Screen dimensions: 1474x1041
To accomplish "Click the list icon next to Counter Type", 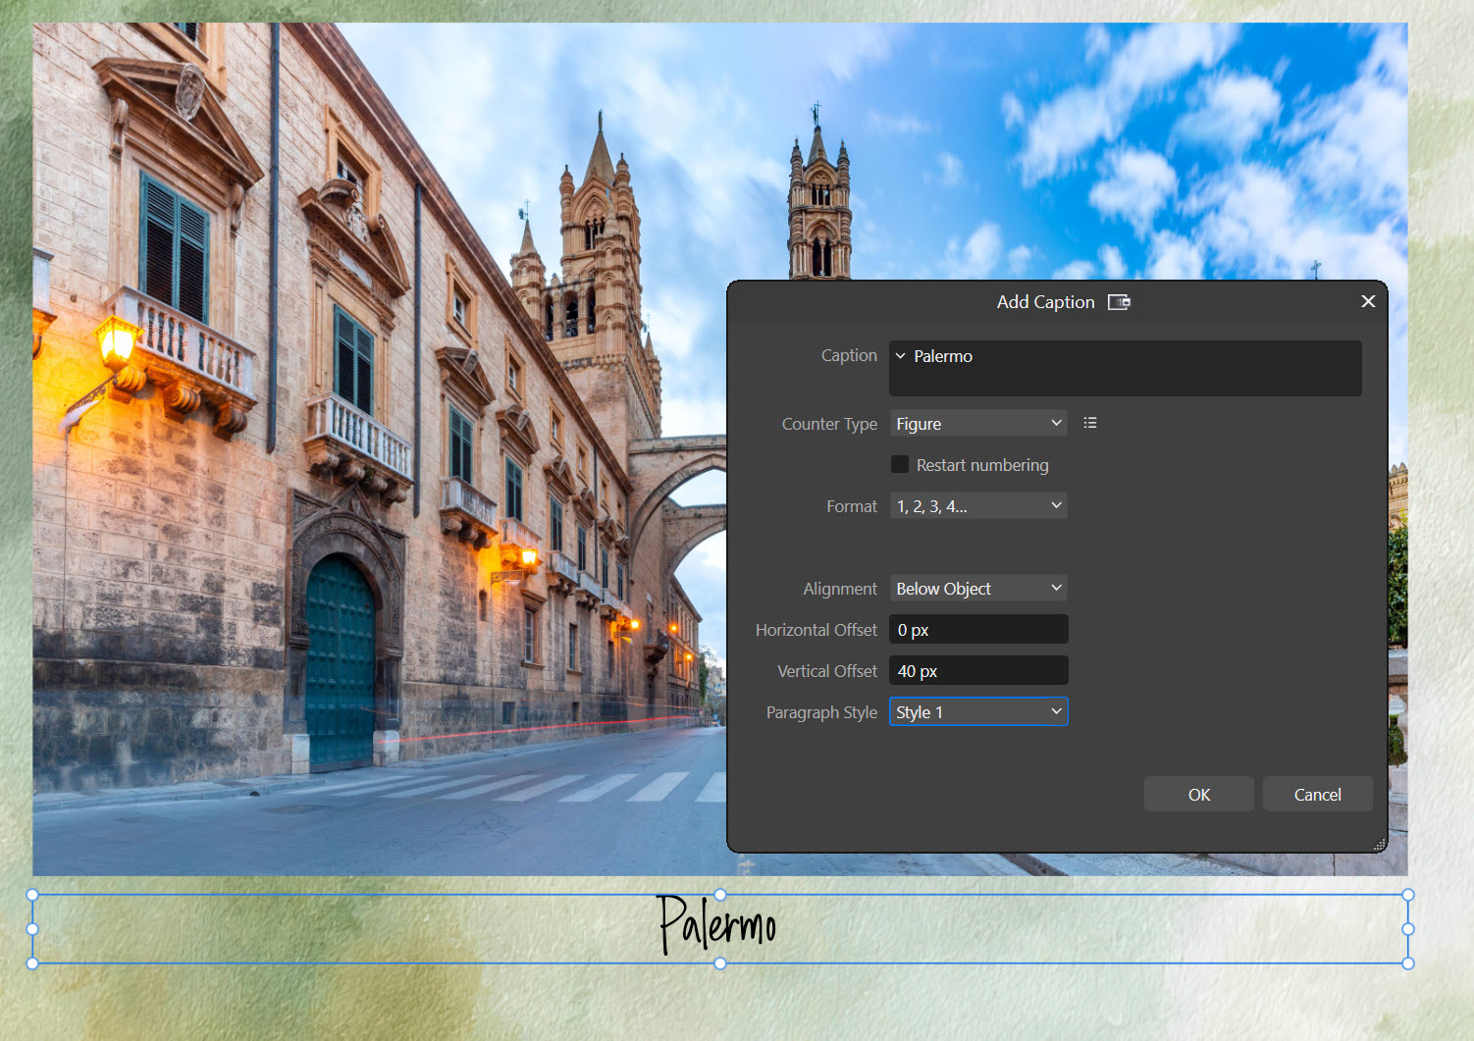I will coord(1089,423).
